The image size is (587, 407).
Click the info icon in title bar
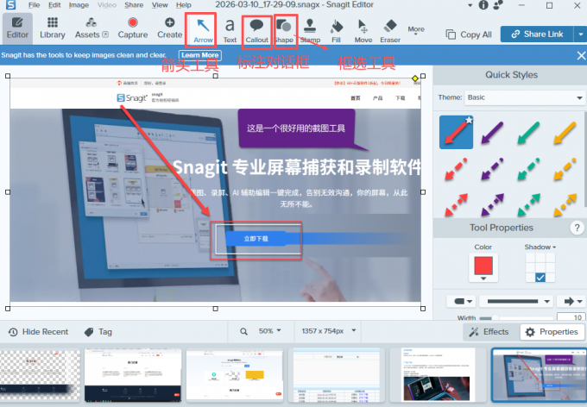[483, 5]
